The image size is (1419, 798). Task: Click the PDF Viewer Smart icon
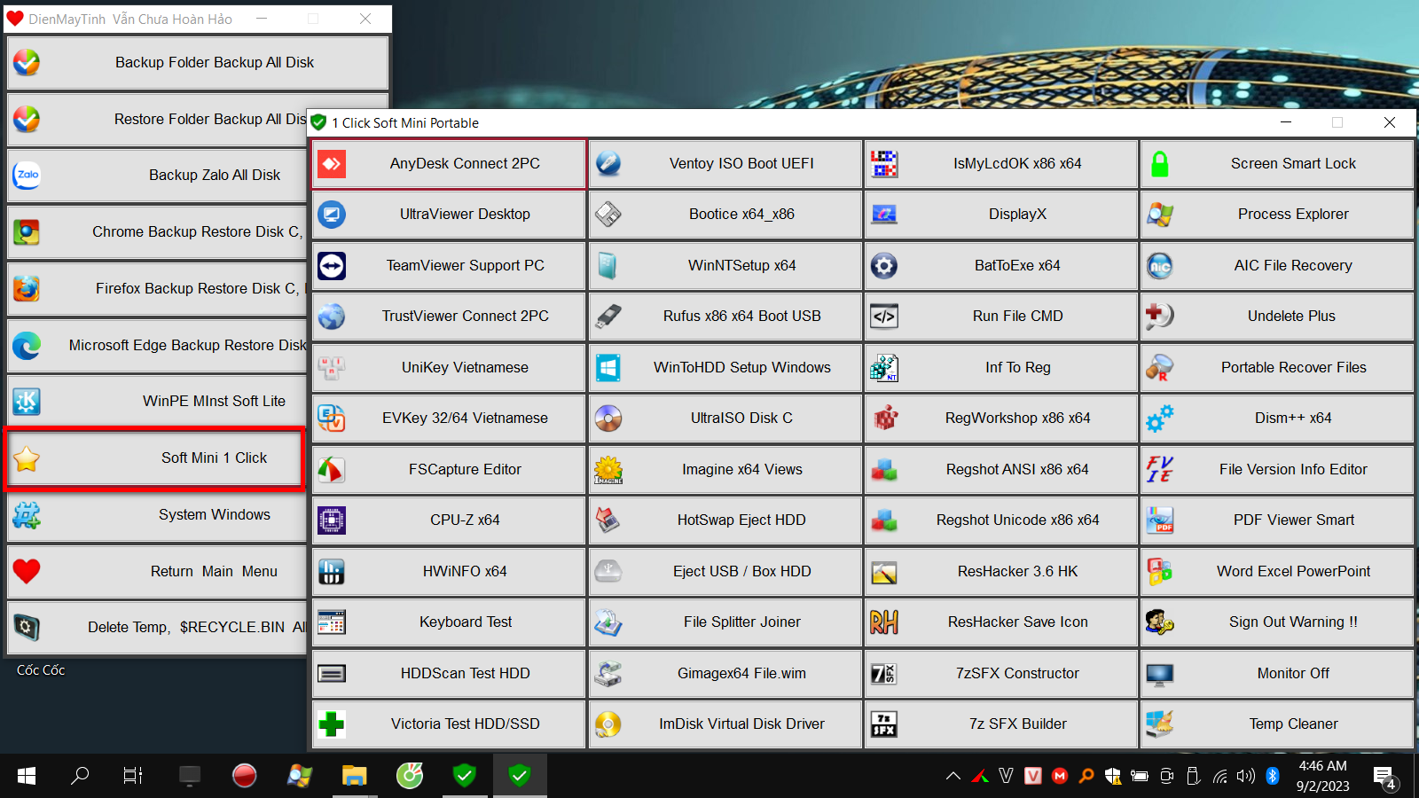point(1160,520)
